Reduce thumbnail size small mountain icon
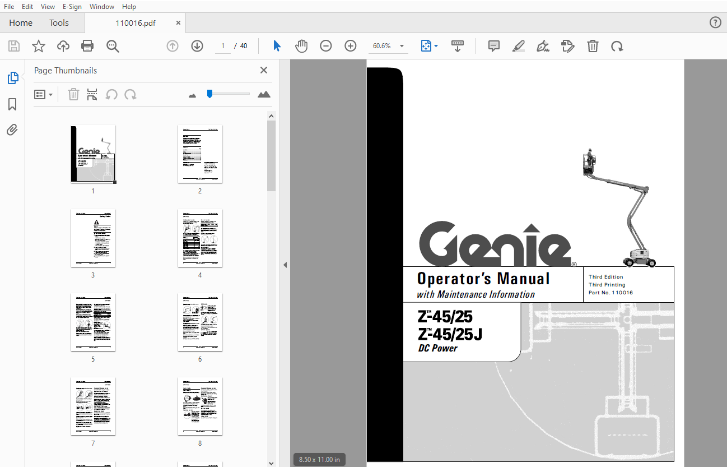 click(x=193, y=95)
